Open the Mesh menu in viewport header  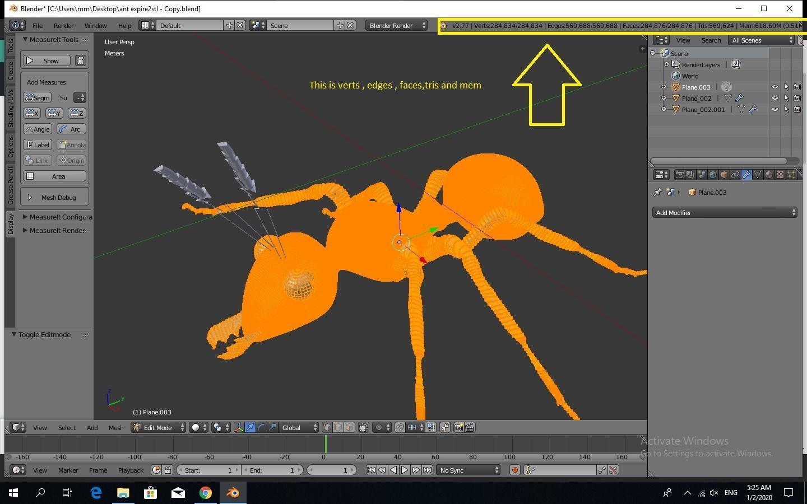pyautogui.click(x=115, y=427)
